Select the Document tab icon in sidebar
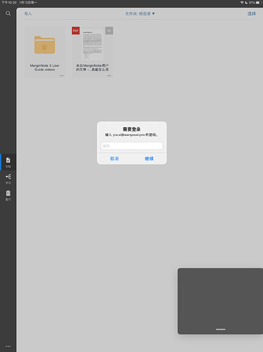This screenshot has width=263, height=352. click(x=8, y=162)
